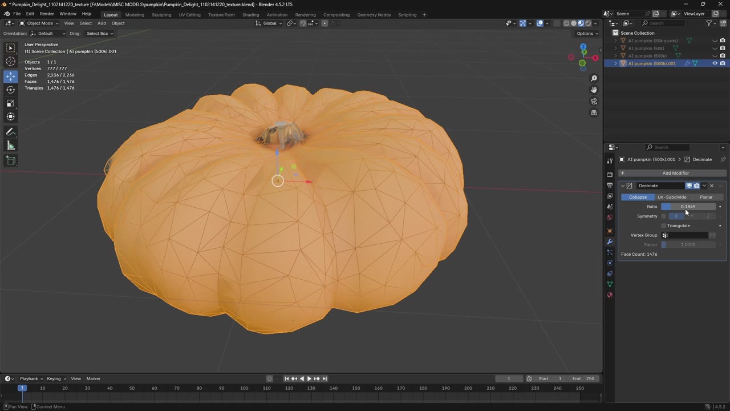
Task: Expand the AI pumpkin (50k) tree item
Action: (615, 49)
